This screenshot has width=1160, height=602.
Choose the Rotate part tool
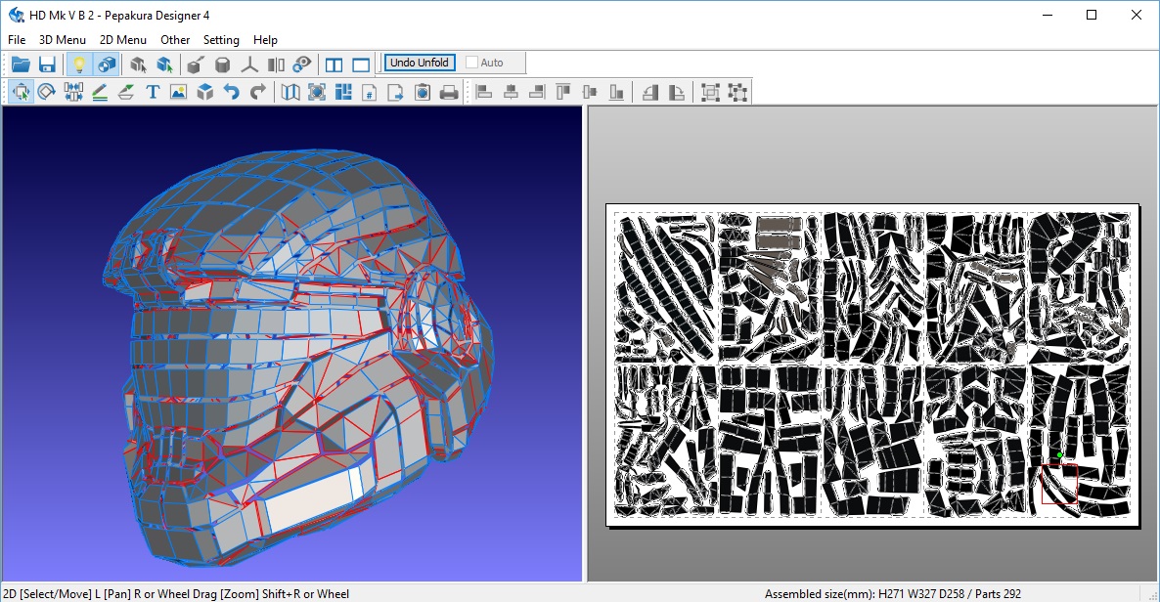(x=47, y=92)
